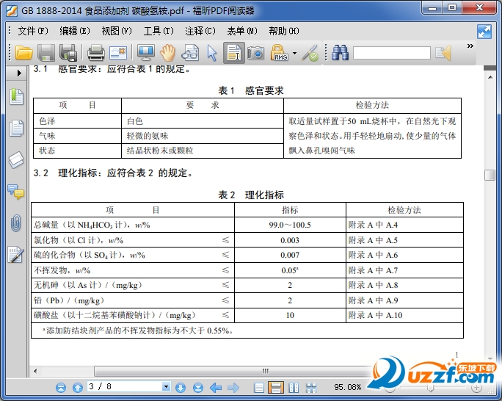The image size is (502, 401).
Task: Open the 工具(T) menu
Action: [x=159, y=31]
